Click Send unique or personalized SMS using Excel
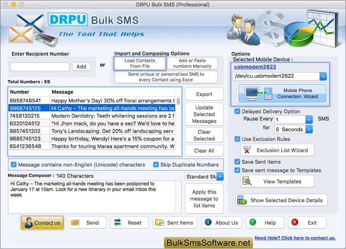Image resolution: width=346 pixels, height=249 pixels. point(166,77)
